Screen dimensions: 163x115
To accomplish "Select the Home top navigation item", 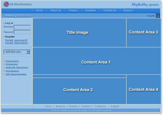I will pos(39,10).
